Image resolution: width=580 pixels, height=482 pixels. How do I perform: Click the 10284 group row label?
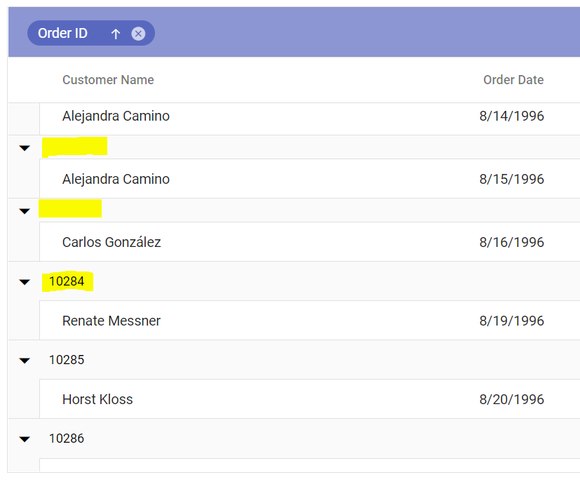[67, 282]
